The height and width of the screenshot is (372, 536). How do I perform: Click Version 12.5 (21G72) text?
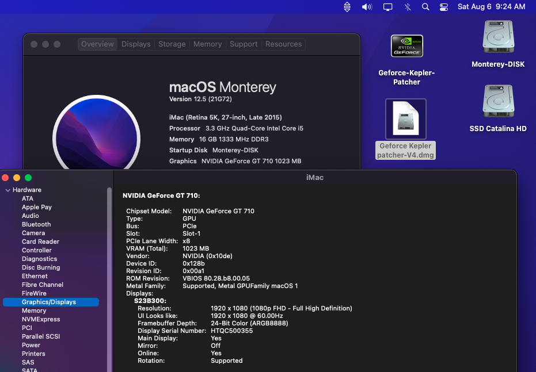tap(200, 99)
